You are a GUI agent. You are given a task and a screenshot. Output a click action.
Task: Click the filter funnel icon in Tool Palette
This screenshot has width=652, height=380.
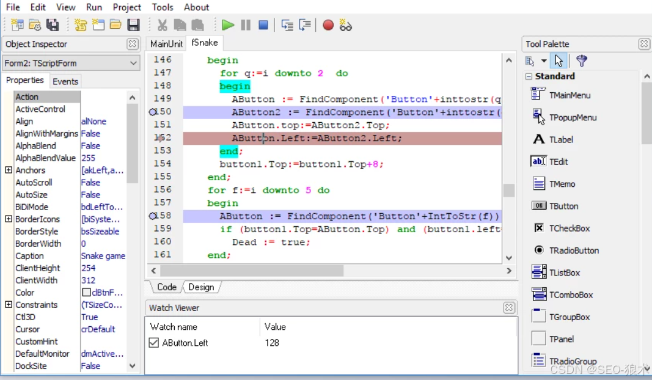click(581, 61)
